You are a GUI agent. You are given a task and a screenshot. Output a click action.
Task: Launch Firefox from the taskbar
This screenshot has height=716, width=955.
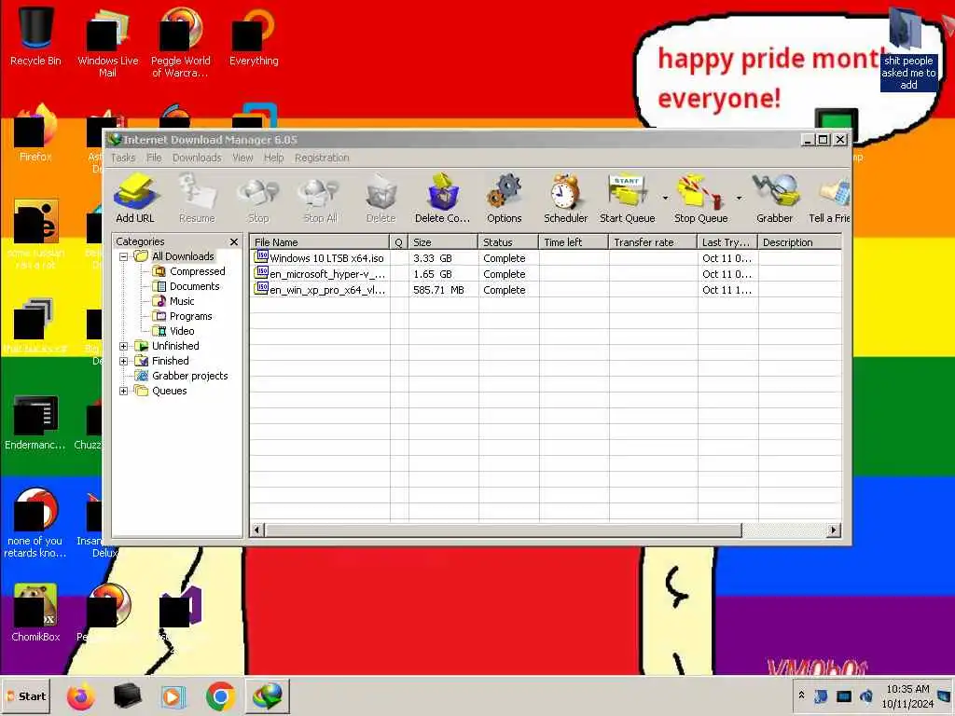pyautogui.click(x=81, y=695)
